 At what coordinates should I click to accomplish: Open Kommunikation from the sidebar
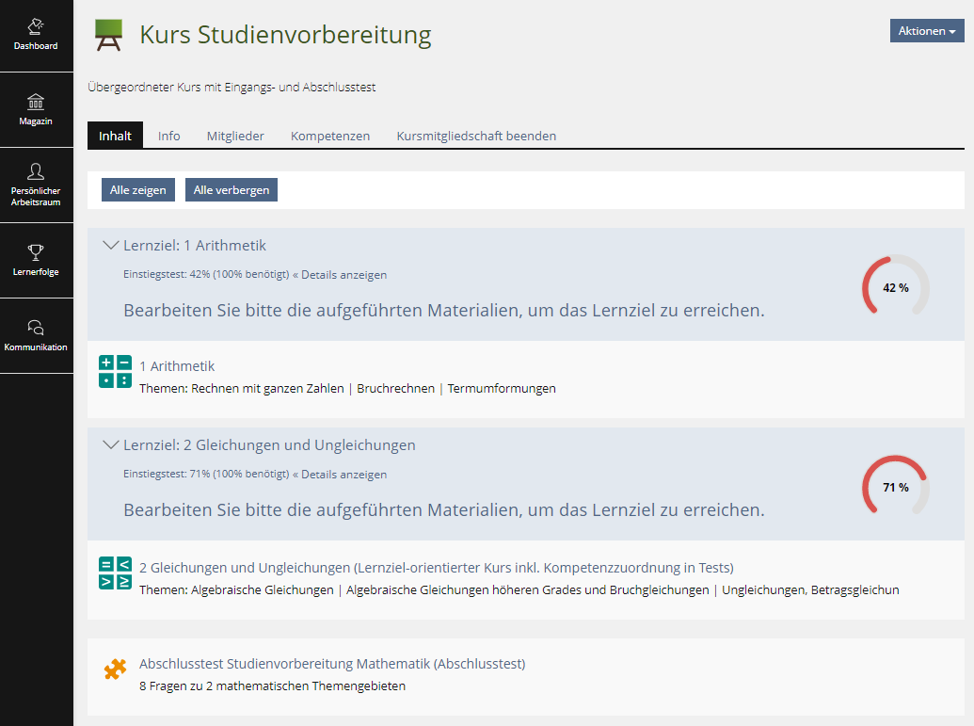[35, 334]
